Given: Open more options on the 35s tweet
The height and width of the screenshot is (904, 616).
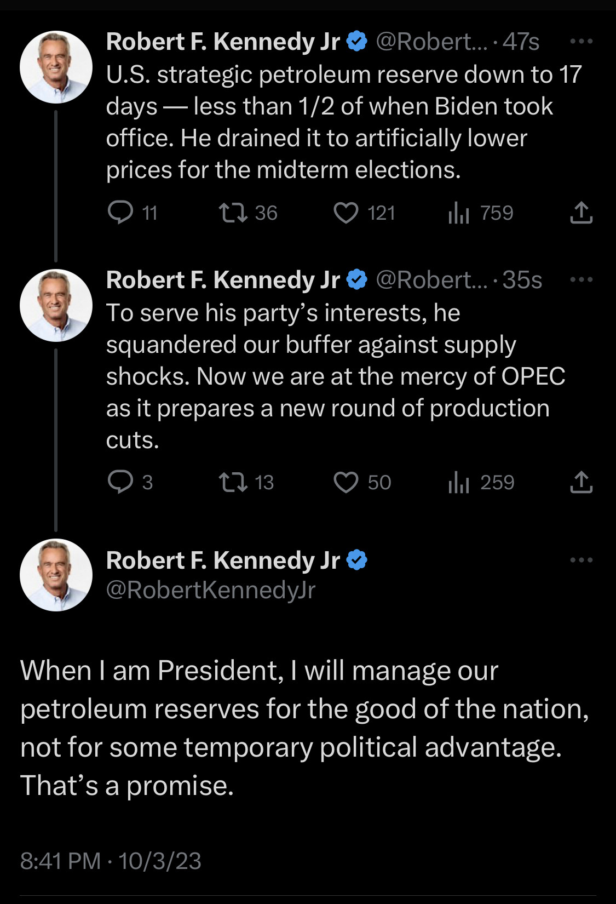Looking at the screenshot, I should coord(581,280).
